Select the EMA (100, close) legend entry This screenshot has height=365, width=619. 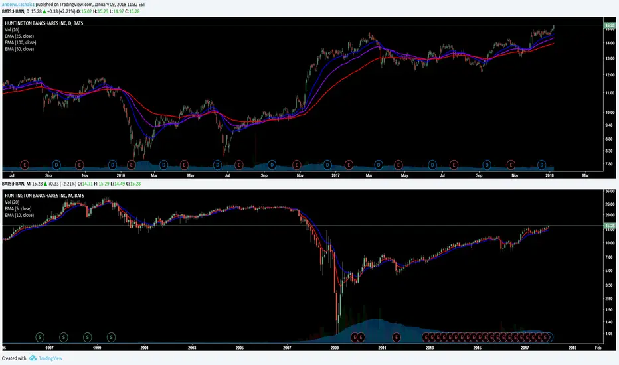(x=20, y=42)
